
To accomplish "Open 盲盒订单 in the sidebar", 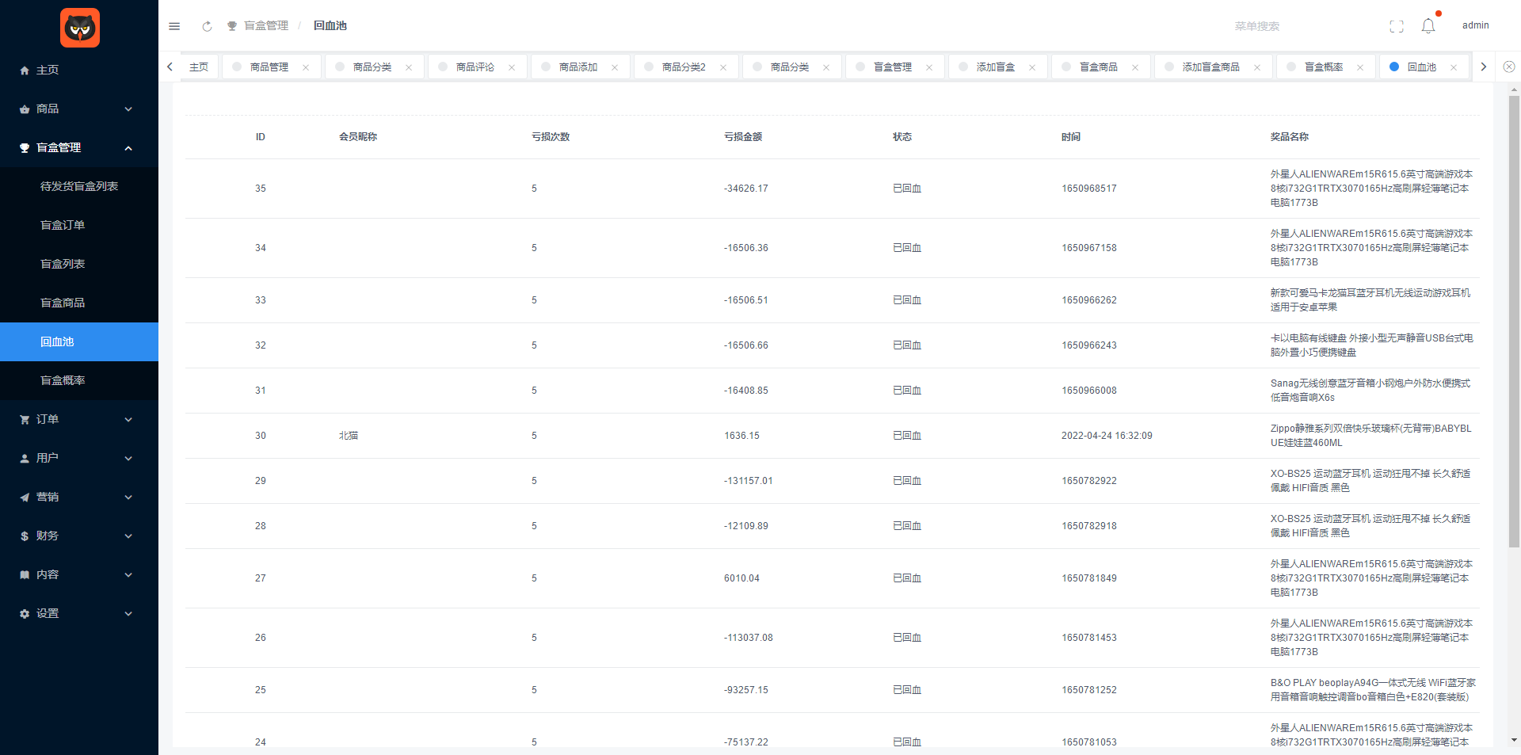I will 79,225.
